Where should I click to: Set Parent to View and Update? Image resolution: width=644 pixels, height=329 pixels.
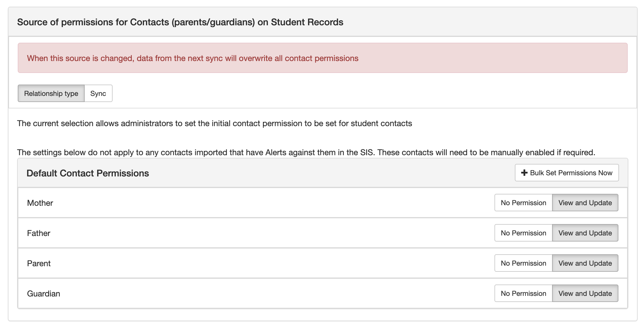click(x=585, y=263)
